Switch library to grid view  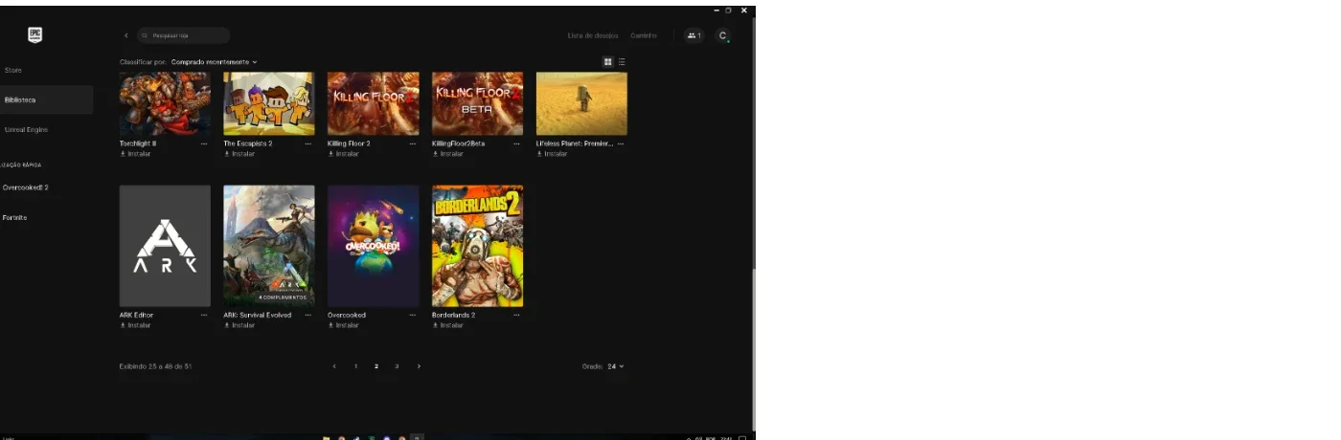tap(607, 62)
